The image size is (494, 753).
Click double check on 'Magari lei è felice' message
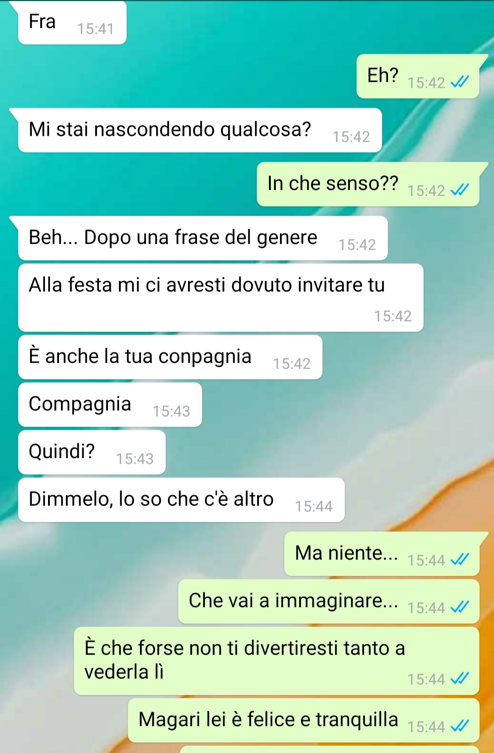(460, 726)
